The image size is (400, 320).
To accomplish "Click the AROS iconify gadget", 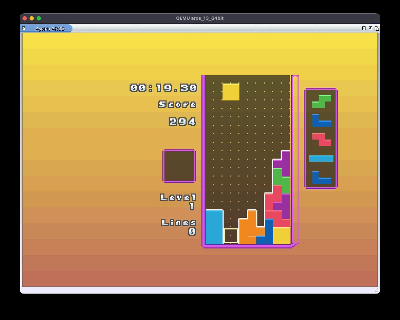I will (364, 28).
